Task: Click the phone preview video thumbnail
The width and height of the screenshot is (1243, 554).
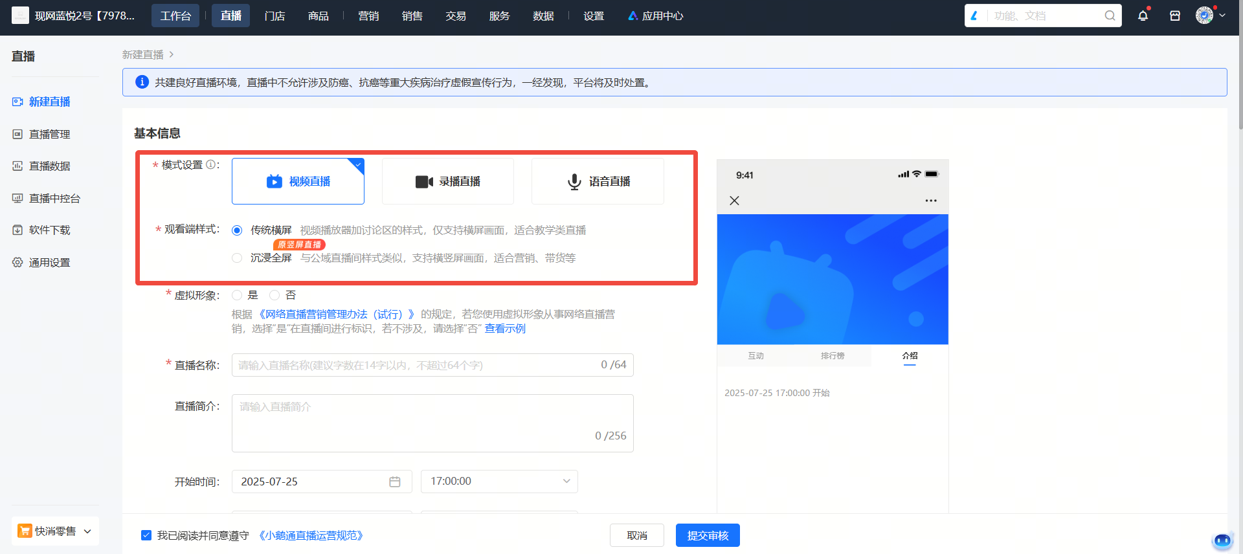Action: click(833, 279)
